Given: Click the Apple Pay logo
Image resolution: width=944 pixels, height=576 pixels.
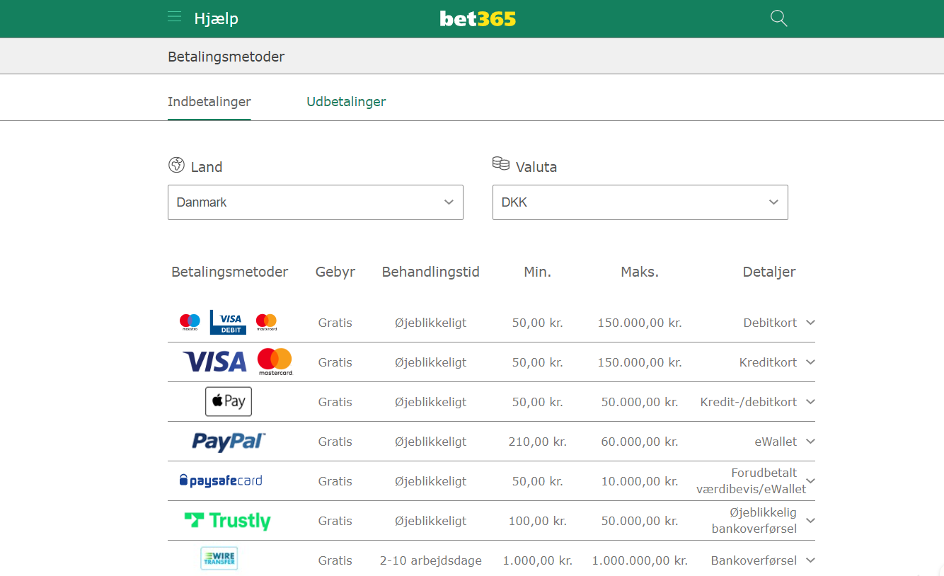Looking at the screenshot, I should [x=229, y=401].
